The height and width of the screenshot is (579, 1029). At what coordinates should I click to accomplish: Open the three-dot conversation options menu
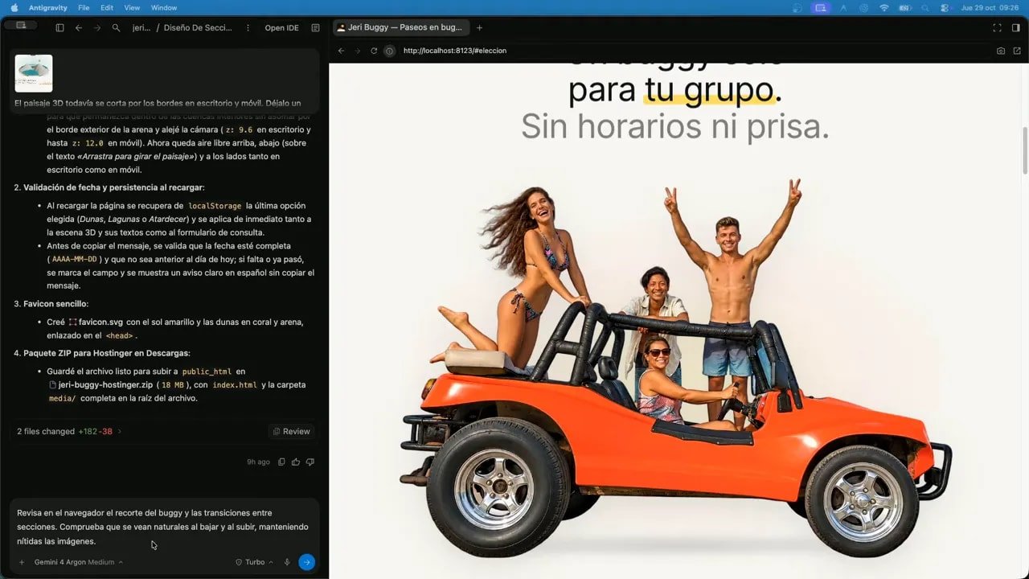[248, 27]
